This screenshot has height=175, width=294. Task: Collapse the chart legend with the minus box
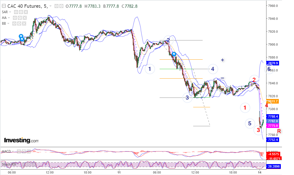click(x=4, y=6)
